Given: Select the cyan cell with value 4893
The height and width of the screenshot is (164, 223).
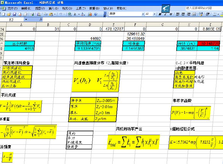Looking at the screenshot, I should 19,49.
